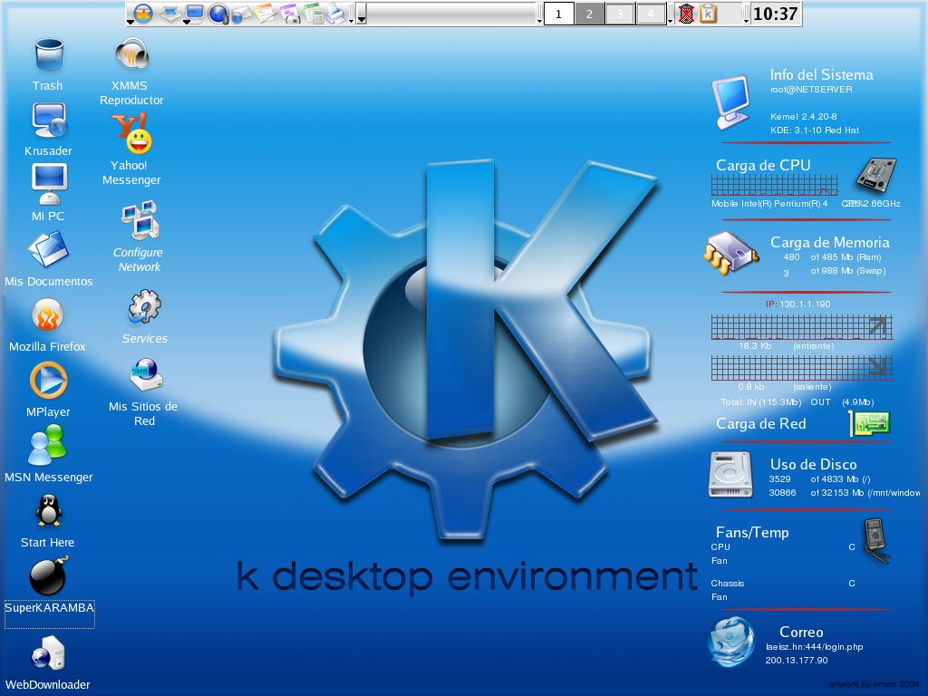
Task: Click the empty taskbar area in the panel
Action: tap(451, 14)
